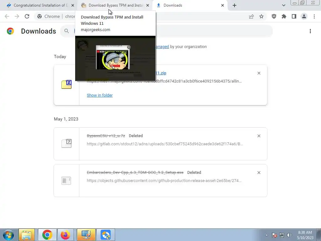The width and height of the screenshot is (321, 241).
Task: Click the tab preview thumbnail image
Action: [x=115, y=58]
